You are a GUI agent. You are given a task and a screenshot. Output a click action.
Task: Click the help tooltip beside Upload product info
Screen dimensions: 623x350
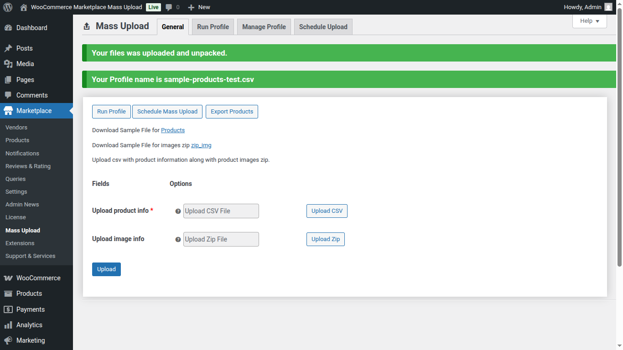click(x=178, y=211)
